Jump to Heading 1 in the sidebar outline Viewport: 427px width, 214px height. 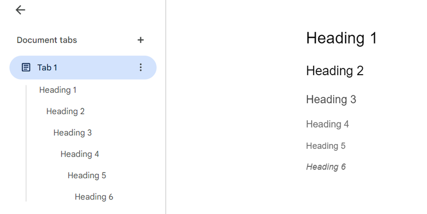click(x=58, y=90)
